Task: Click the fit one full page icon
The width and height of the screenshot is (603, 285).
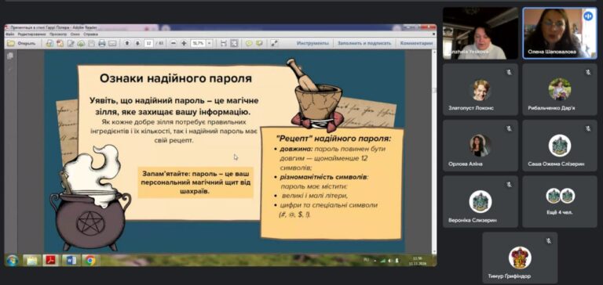Action: pos(234,43)
